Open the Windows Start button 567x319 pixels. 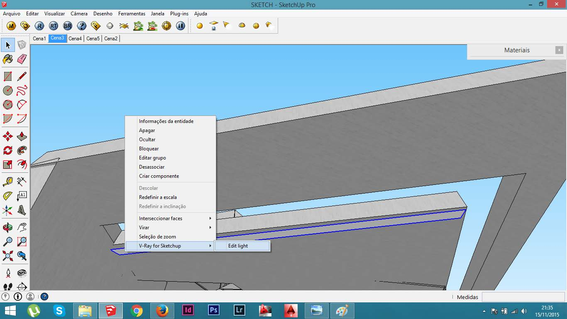(10, 311)
